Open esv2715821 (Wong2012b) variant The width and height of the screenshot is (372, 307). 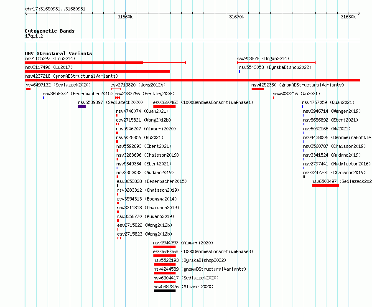tap(143, 120)
